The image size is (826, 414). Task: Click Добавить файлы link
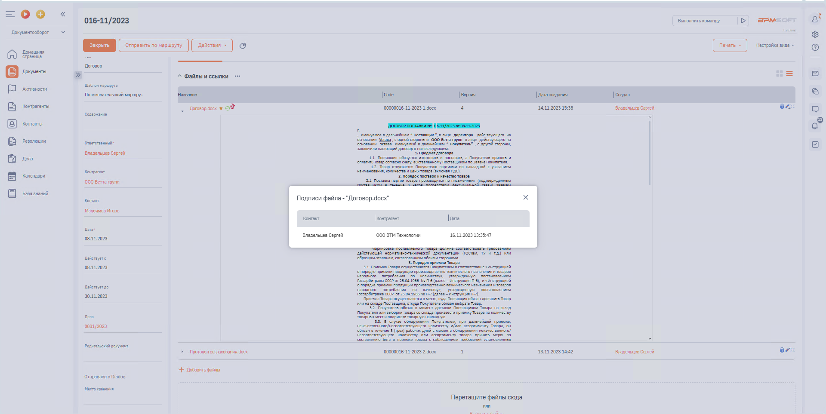click(x=200, y=370)
